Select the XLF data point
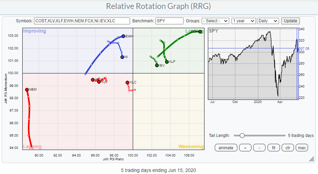The height and width of the screenshot is (174, 318). point(167,62)
